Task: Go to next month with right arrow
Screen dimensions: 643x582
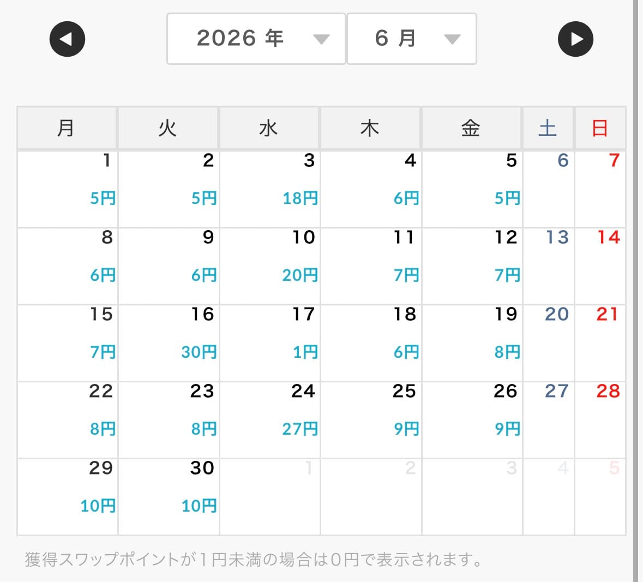Action: coord(575,39)
